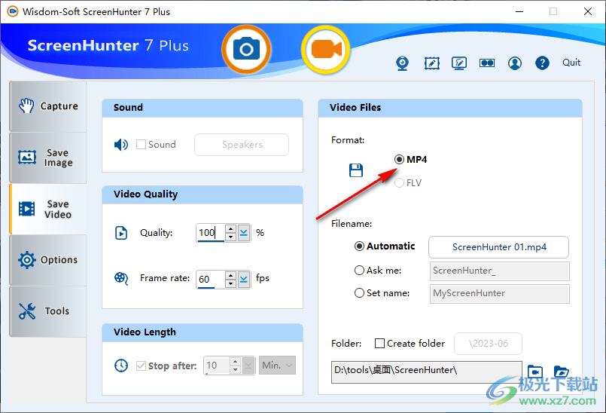
Task: Click the \2023-06 folder format button
Action: click(x=488, y=344)
